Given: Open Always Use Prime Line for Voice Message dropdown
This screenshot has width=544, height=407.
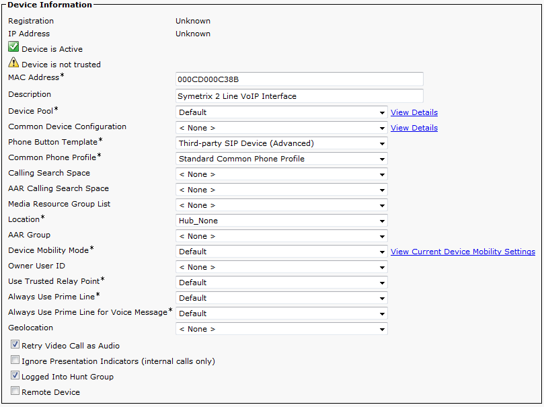Looking at the screenshot, I should pos(281,313).
